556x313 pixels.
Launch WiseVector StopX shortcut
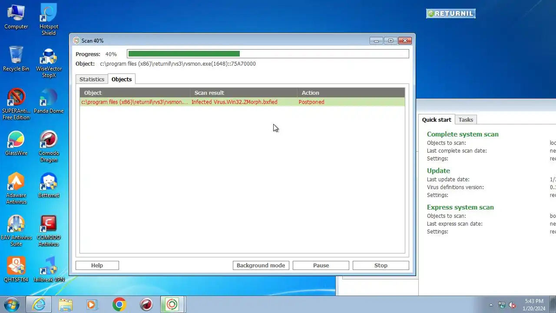coord(49,62)
